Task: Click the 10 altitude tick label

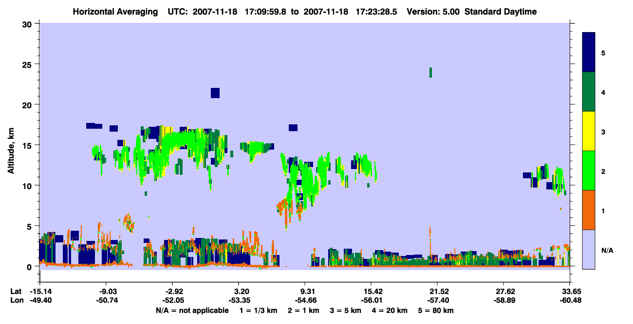Action: click(x=28, y=186)
